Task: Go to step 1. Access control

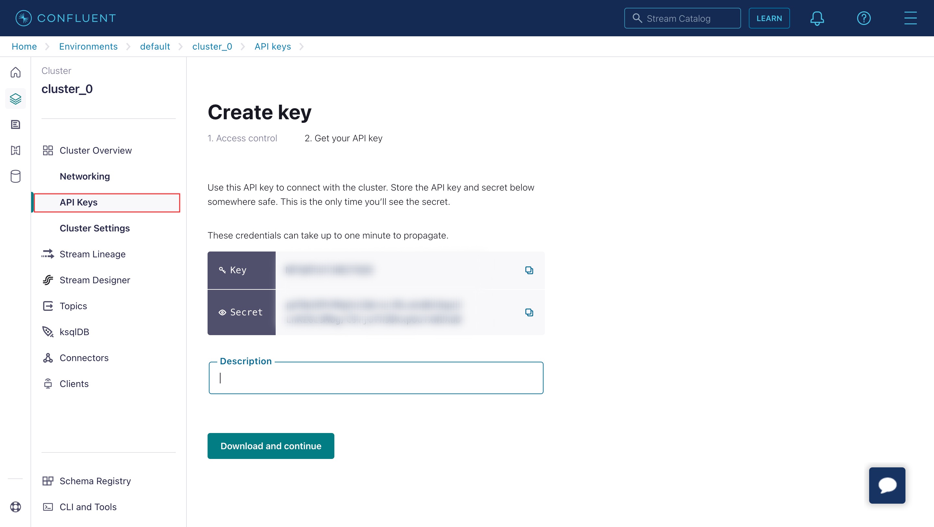Action: (242, 138)
